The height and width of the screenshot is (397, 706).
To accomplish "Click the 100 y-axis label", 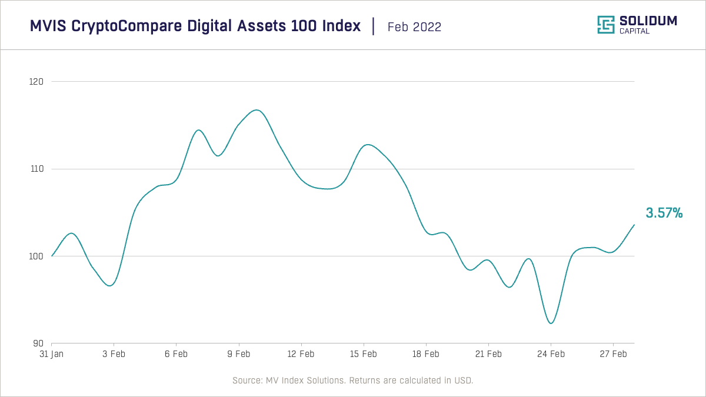I will tap(38, 256).
